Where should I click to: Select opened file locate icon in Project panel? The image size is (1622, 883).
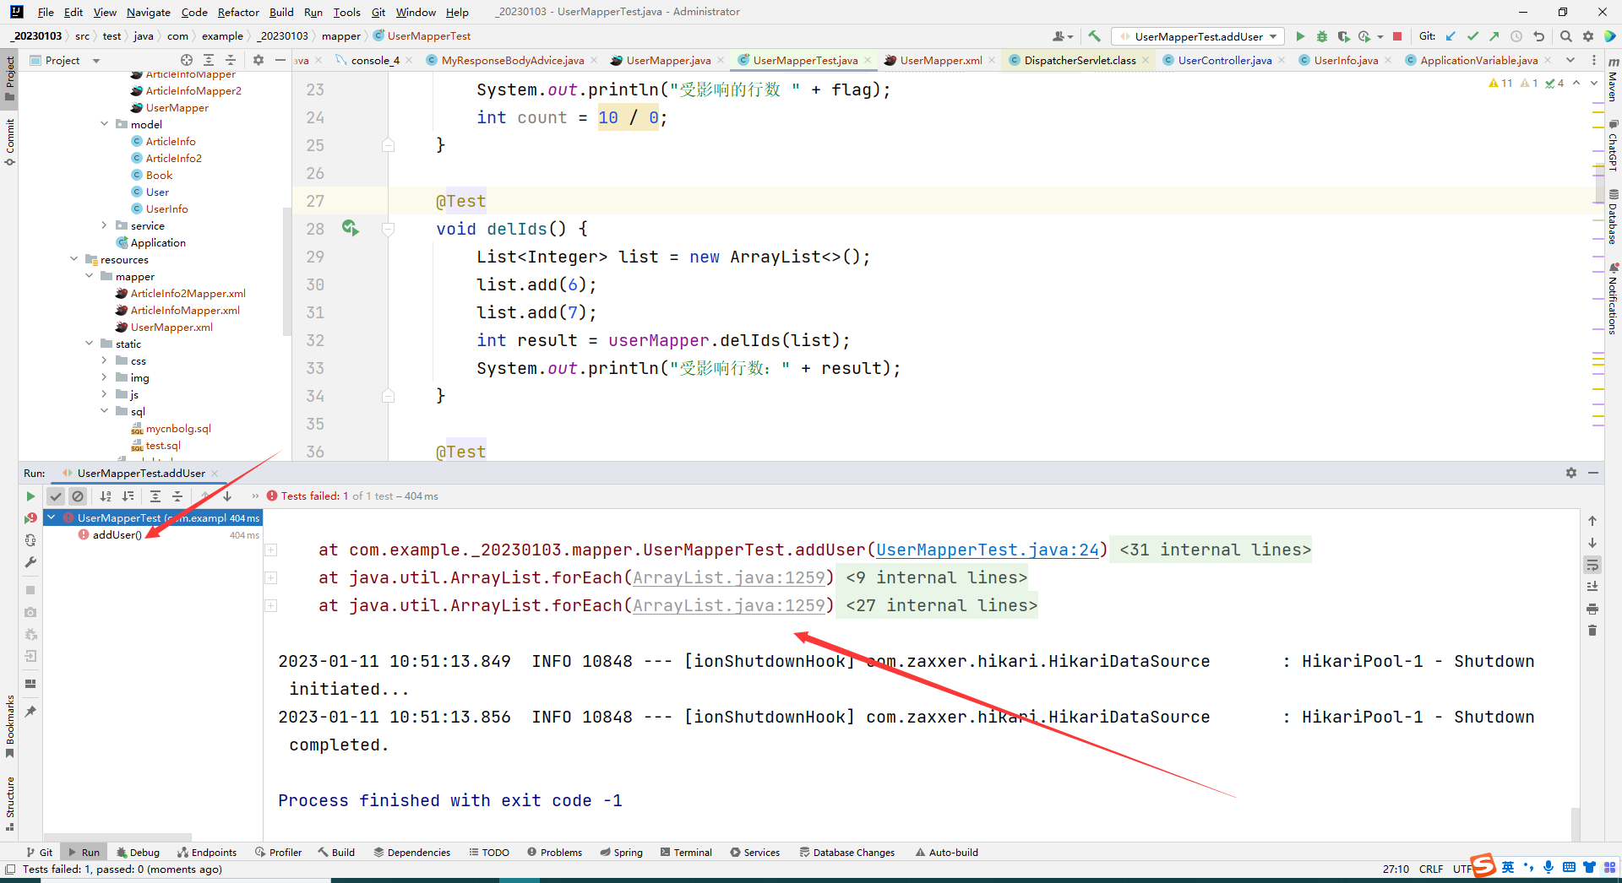click(187, 60)
